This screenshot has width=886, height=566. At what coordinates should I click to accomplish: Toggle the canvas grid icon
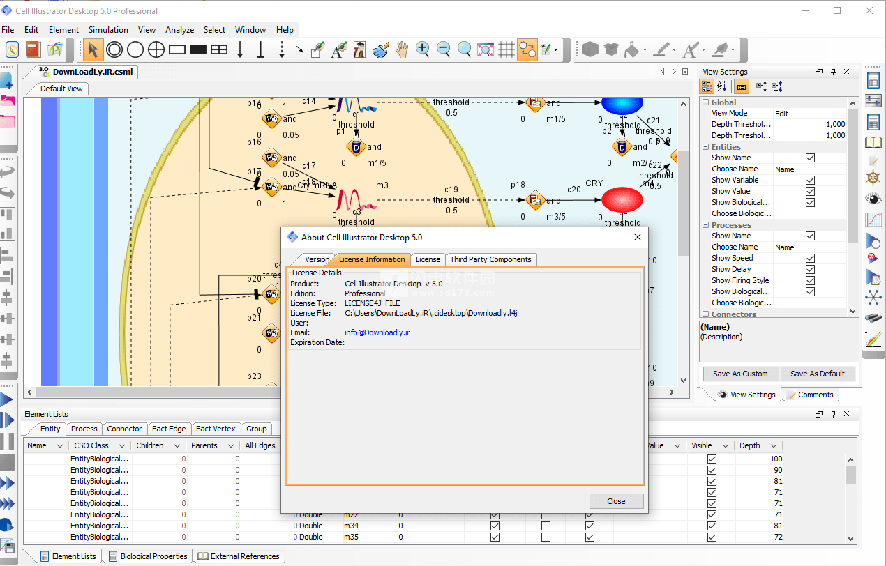pos(506,49)
